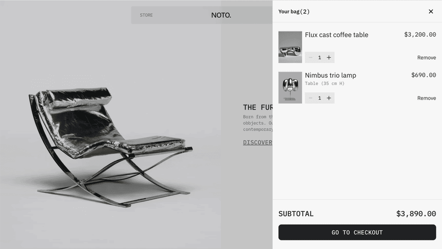The width and height of the screenshot is (442, 249).
Task: Increase Nimbus trio lamp quantity
Action: (x=328, y=98)
